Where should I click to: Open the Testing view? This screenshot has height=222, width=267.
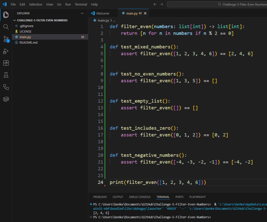pyautogui.click(x=6, y=75)
